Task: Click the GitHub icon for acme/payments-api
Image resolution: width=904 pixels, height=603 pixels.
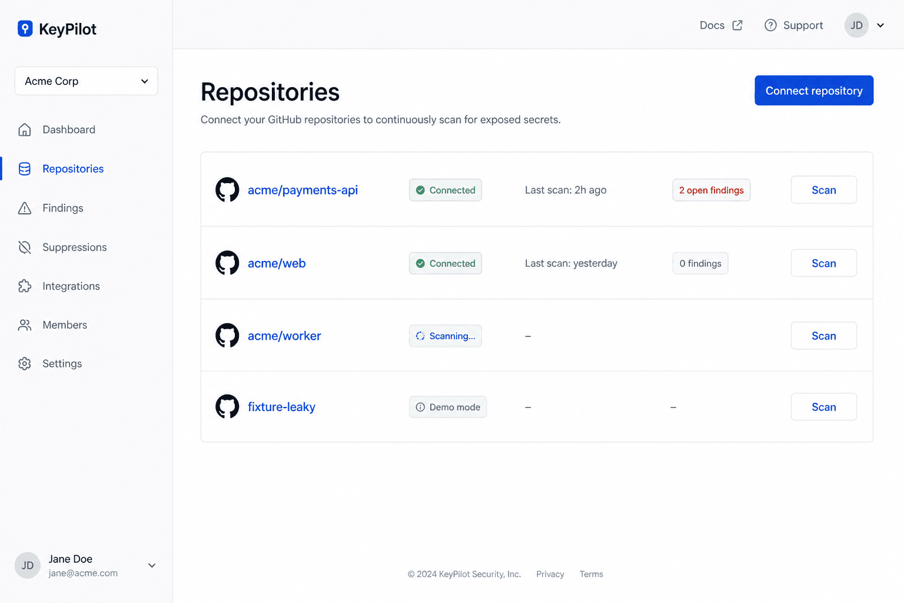Action: point(227,190)
